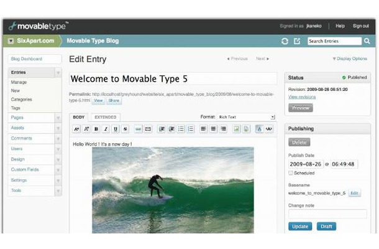Open Manage under Entries
379x249 pixels.
coord(19,82)
